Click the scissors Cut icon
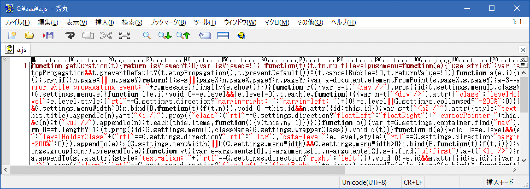Screen dimensions: 530x189 tap(106, 36)
